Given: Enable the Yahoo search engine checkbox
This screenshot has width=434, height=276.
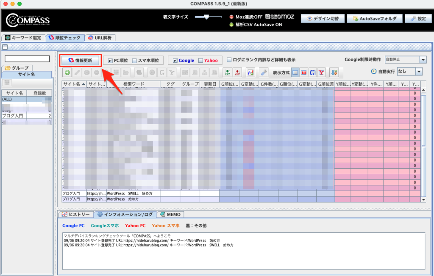Looking at the screenshot, I should coord(200,61).
